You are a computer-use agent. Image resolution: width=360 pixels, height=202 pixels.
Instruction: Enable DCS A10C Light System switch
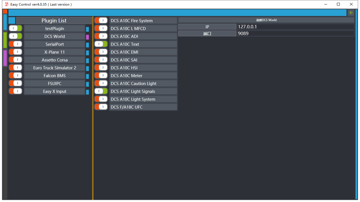tap(101, 99)
